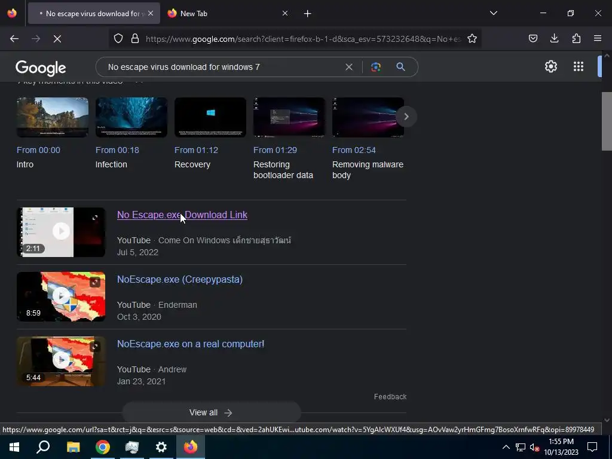Screen dimensions: 612x459
Task: Play the 5:44 Andrew video thumbnail
Action: 61,362
